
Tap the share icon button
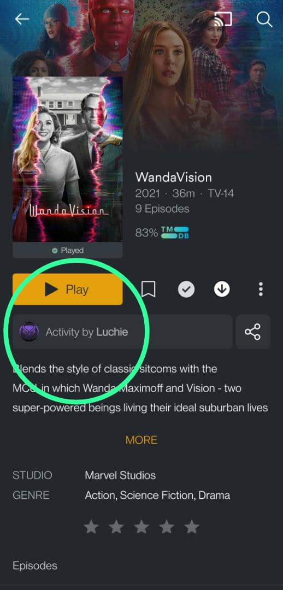pyautogui.click(x=253, y=332)
